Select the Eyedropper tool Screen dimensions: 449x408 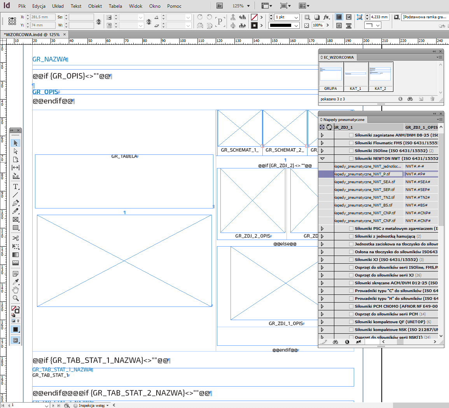click(x=16, y=282)
